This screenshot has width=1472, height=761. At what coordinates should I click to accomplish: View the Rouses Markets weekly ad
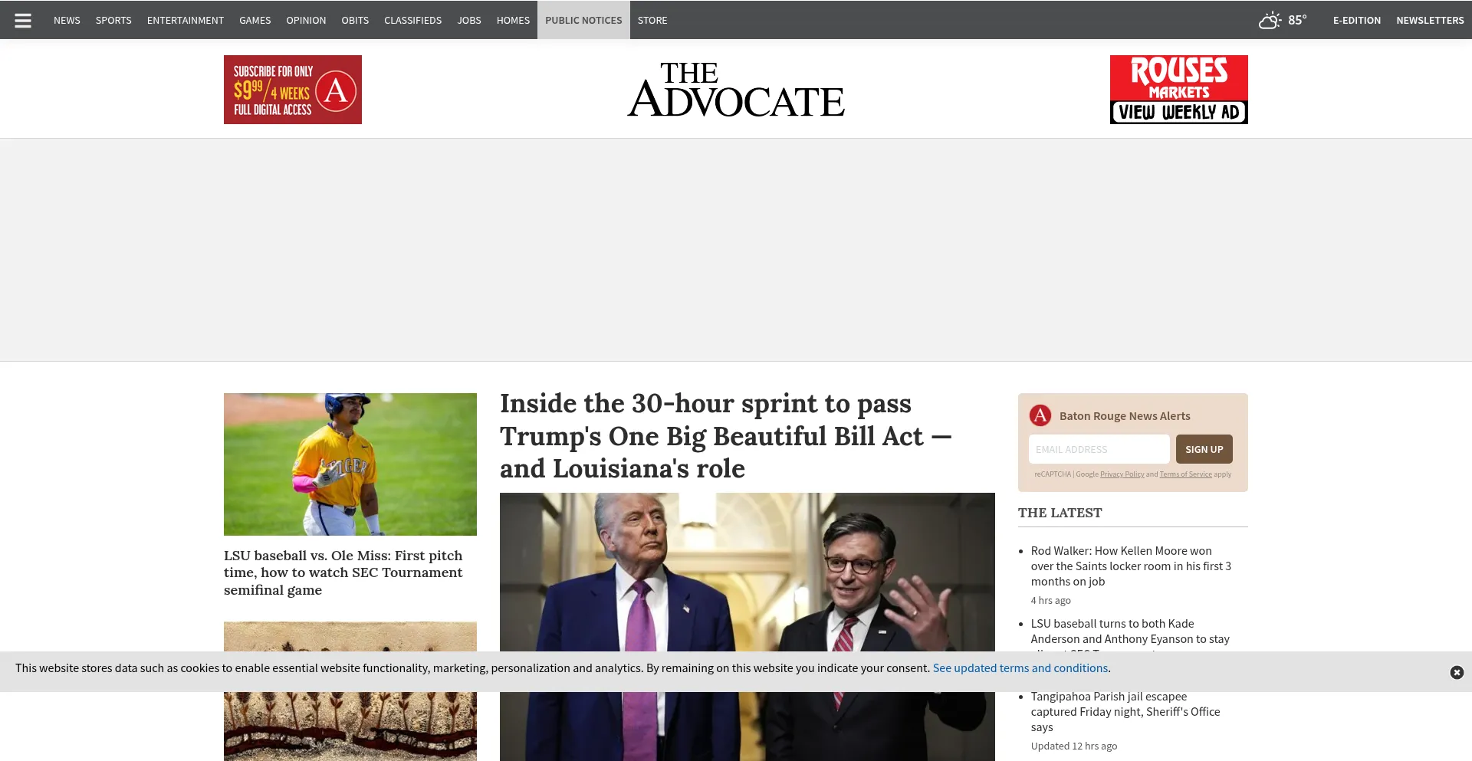coord(1179,90)
